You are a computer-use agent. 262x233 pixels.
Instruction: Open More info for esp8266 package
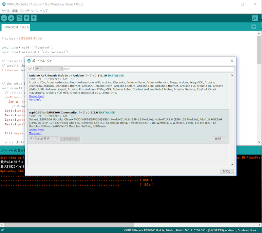click(35, 133)
